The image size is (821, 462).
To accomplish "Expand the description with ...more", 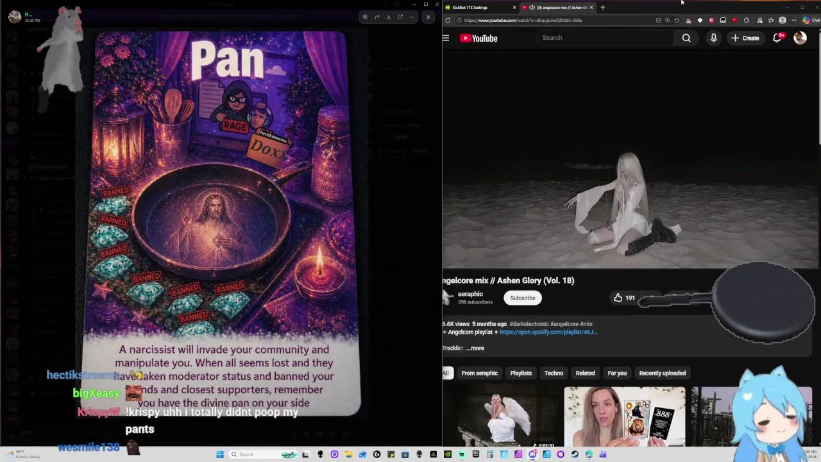I will point(475,348).
